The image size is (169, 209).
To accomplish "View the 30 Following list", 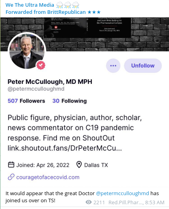I will pos(69,101).
